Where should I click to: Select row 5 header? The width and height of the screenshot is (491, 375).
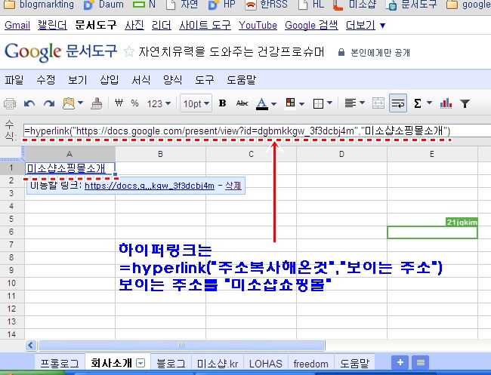tap(11, 219)
